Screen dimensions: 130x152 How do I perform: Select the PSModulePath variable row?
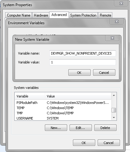pyautogui.click(x=63, y=103)
